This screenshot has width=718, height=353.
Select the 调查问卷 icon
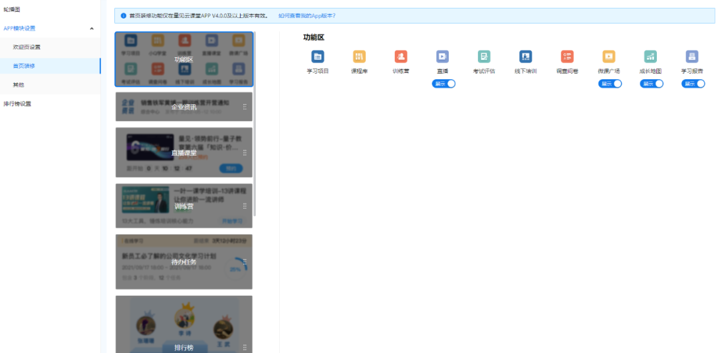[567, 57]
